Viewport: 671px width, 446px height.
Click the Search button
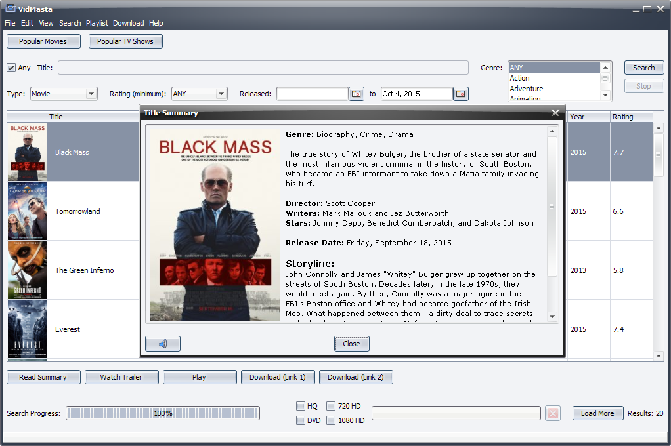[643, 68]
